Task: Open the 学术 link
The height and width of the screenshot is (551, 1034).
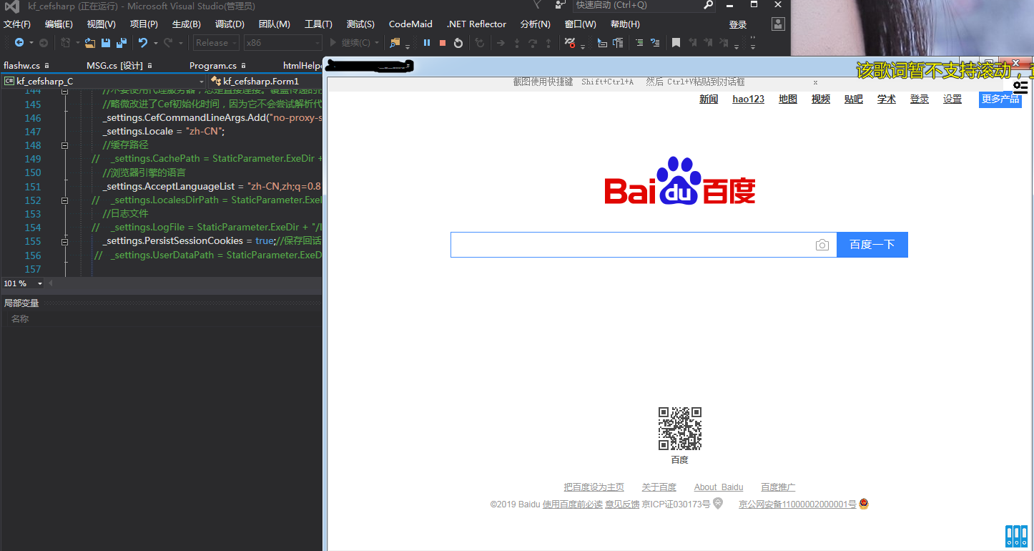Action: 887,99
